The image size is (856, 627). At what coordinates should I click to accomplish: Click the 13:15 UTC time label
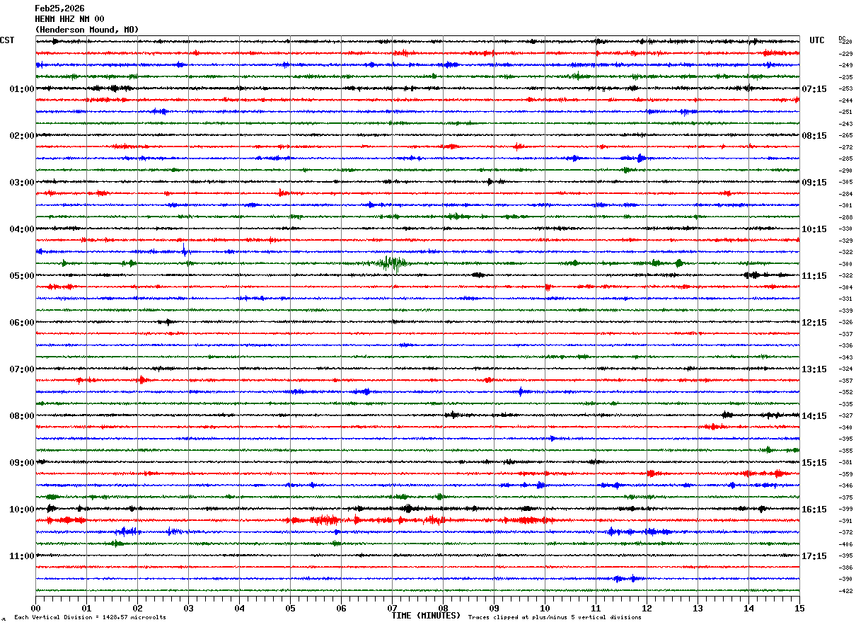[x=814, y=369]
